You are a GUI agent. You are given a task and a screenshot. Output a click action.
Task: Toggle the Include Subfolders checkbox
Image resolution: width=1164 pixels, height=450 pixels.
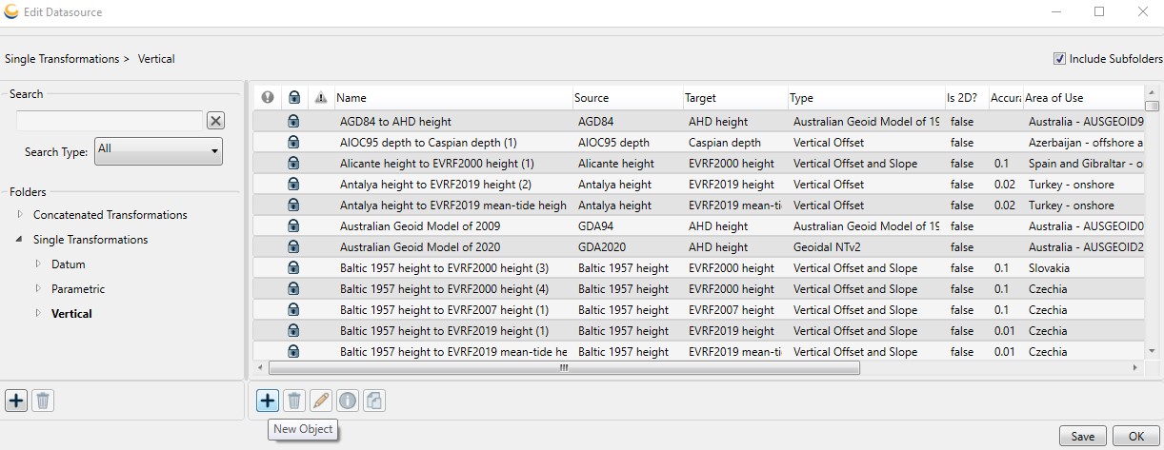pyautogui.click(x=1059, y=59)
